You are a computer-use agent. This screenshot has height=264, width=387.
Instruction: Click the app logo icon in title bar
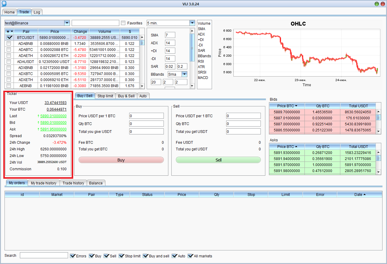[3, 4]
